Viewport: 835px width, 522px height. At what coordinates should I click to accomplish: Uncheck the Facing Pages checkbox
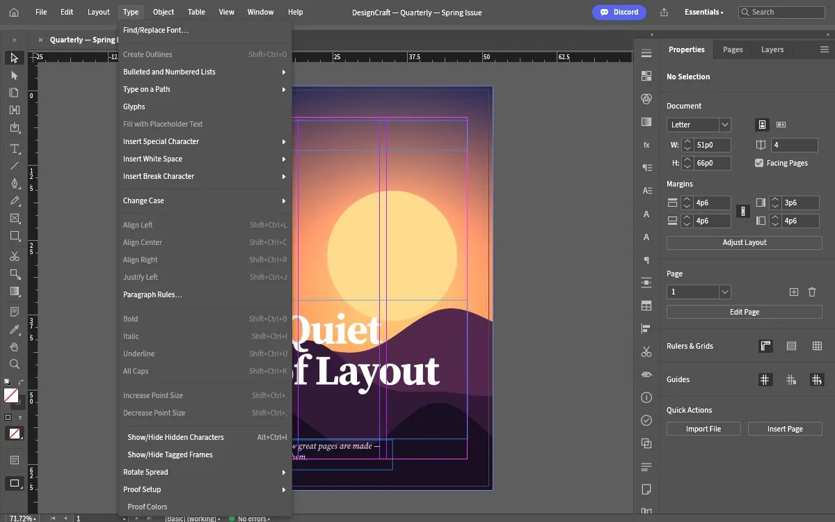(759, 163)
